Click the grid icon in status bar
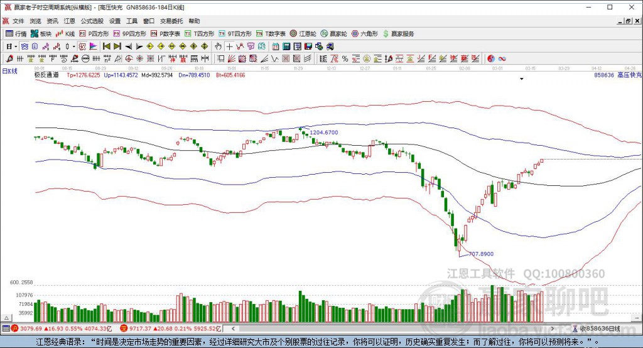The image size is (643, 348). click(x=6, y=329)
